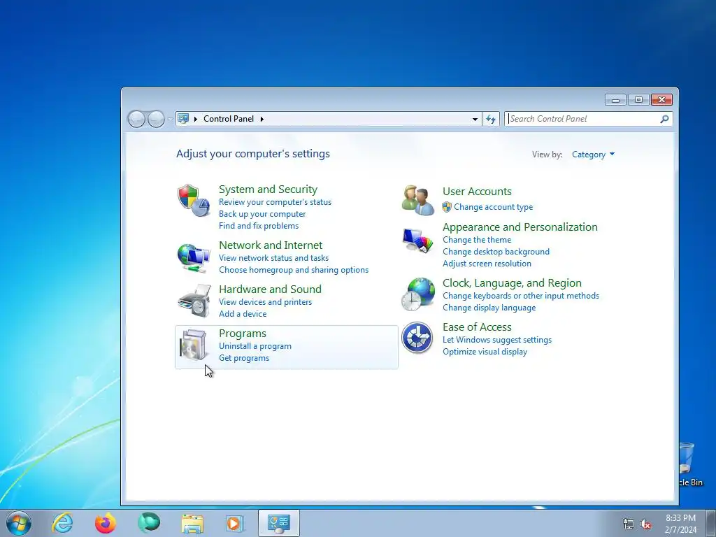Open the Windows Start menu

(19, 523)
